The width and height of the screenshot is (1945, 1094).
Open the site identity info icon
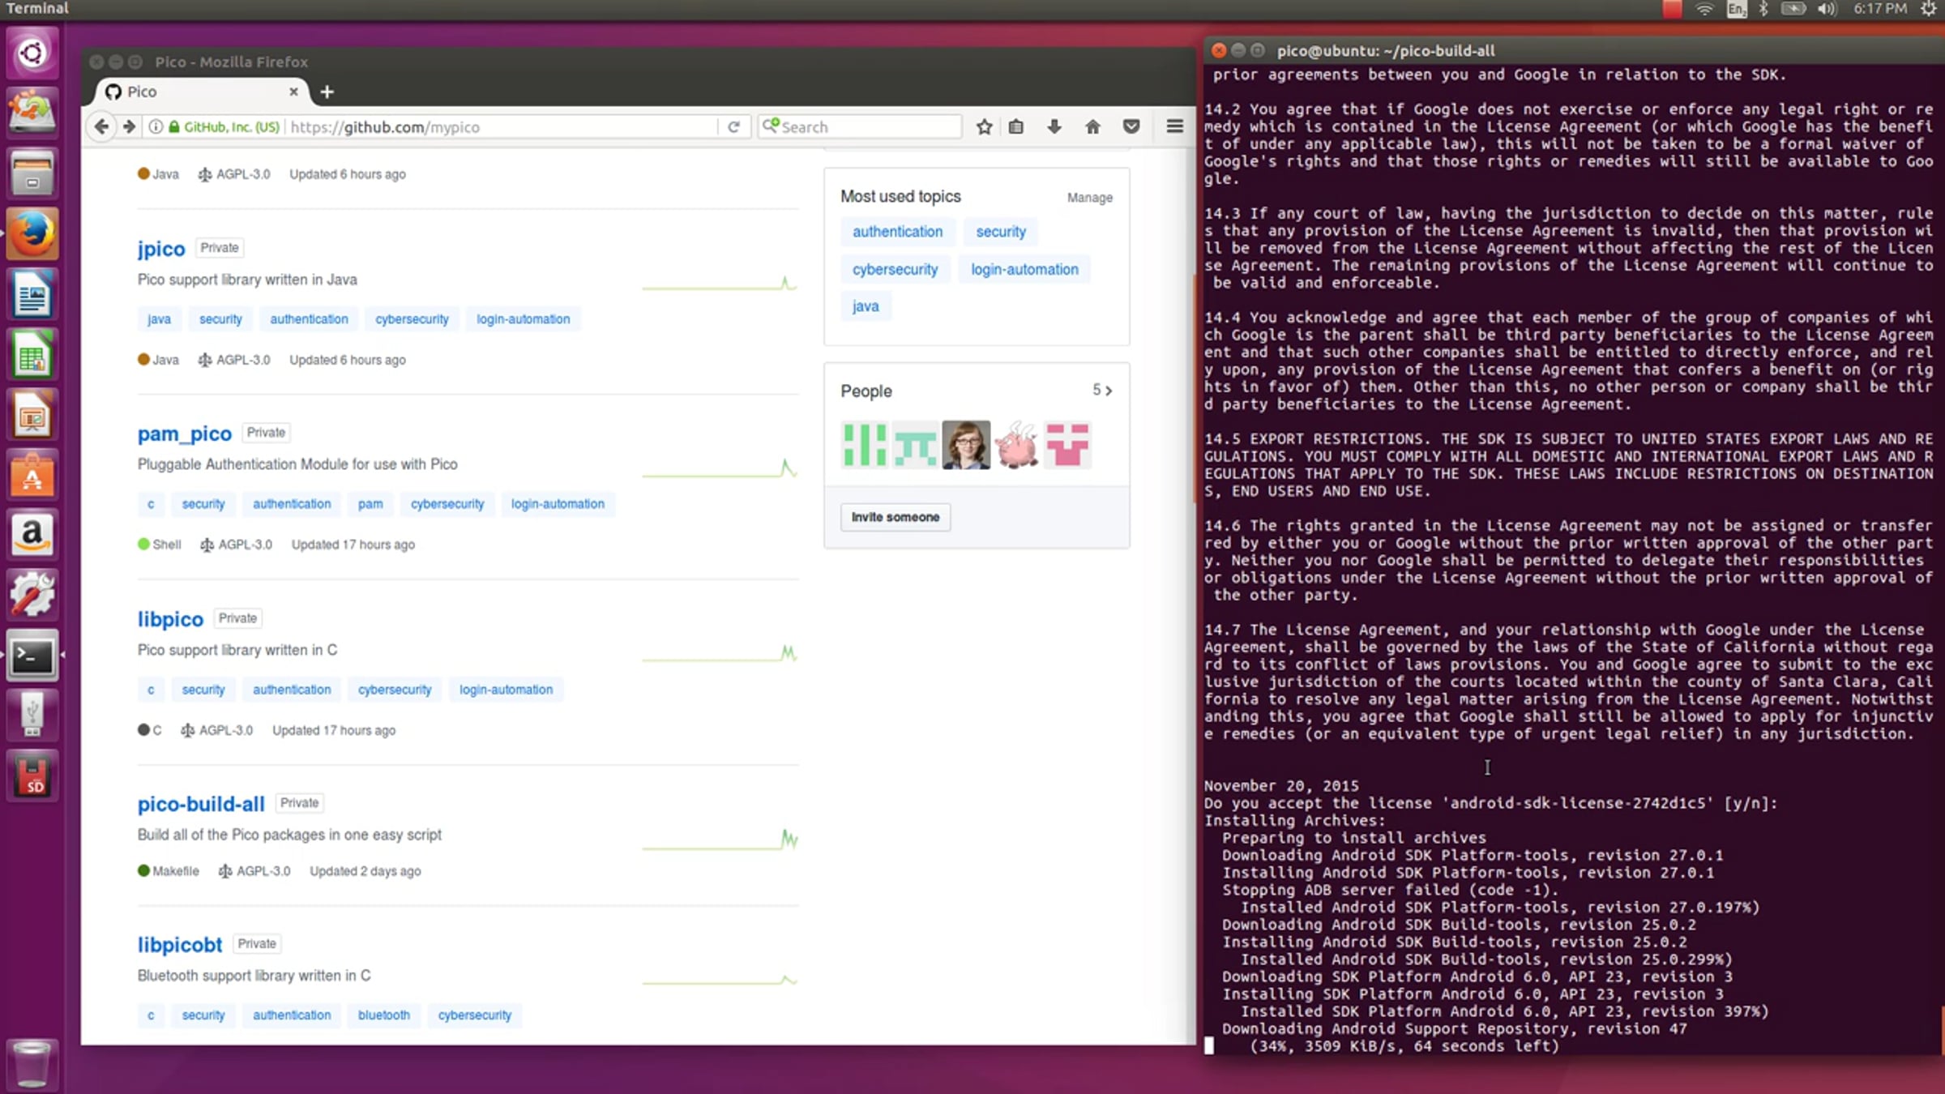[155, 126]
